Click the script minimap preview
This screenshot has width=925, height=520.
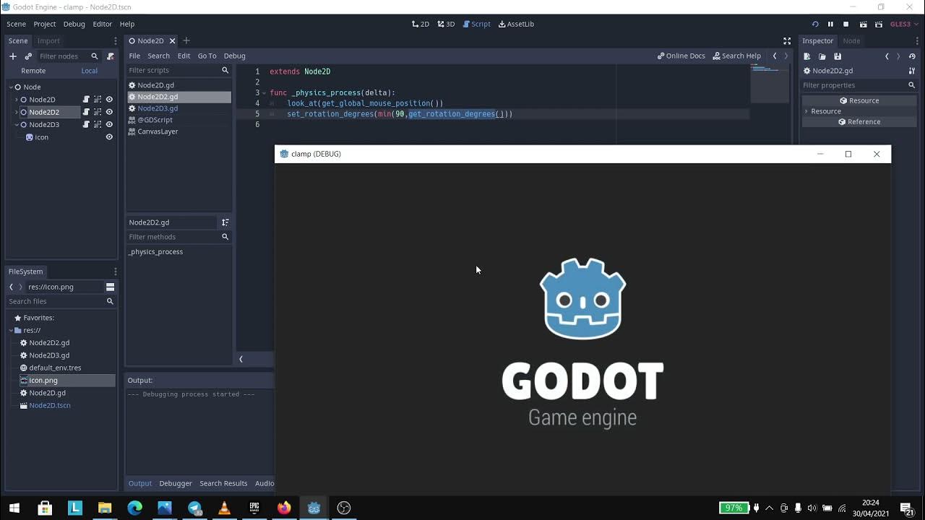click(x=770, y=83)
